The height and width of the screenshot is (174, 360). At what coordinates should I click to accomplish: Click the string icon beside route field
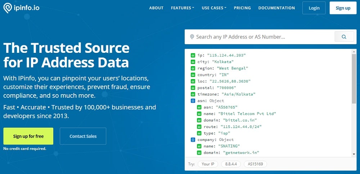[x=199, y=127]
